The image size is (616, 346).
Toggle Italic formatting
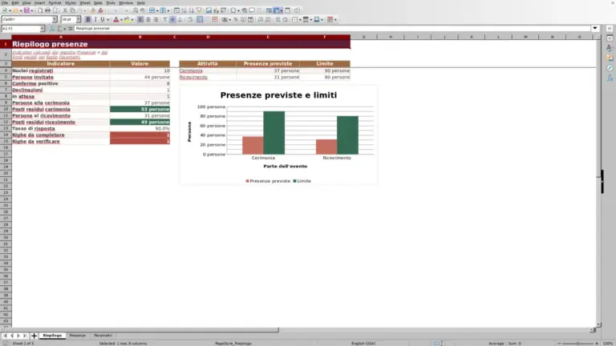tap(95, 19)
